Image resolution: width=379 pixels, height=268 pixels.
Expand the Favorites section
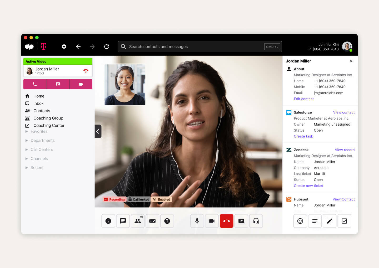coord(36,131)
